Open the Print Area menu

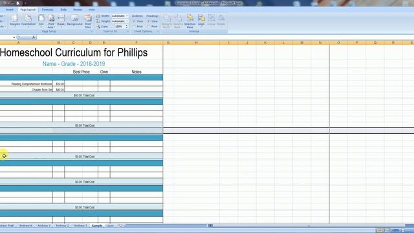click(x=51, y=21)
